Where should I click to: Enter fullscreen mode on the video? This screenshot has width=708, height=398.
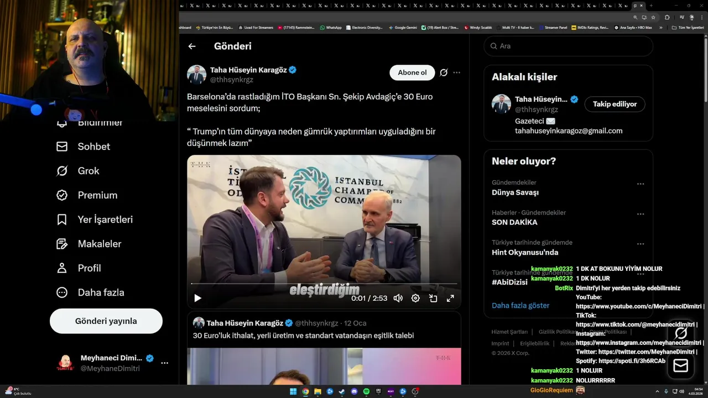tap(450, 298)
